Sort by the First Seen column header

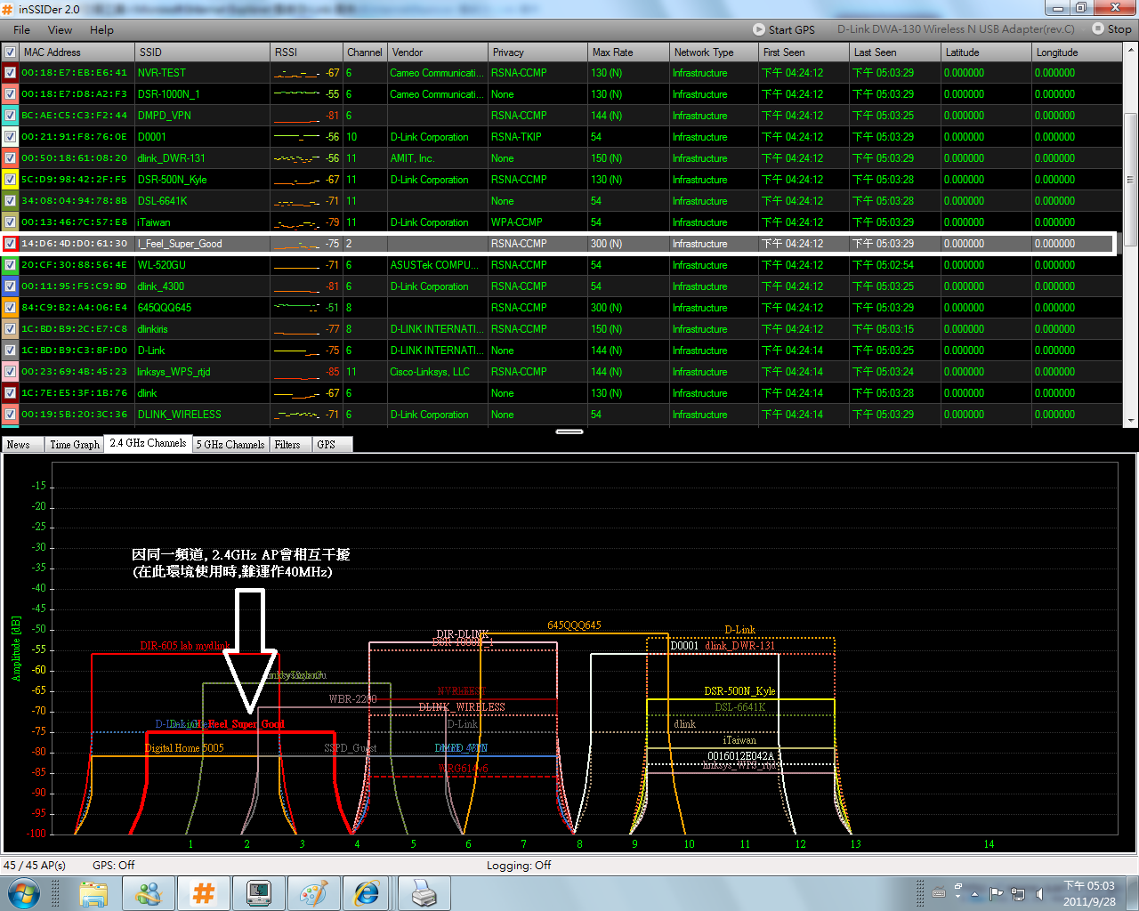[x=805, y=52]
